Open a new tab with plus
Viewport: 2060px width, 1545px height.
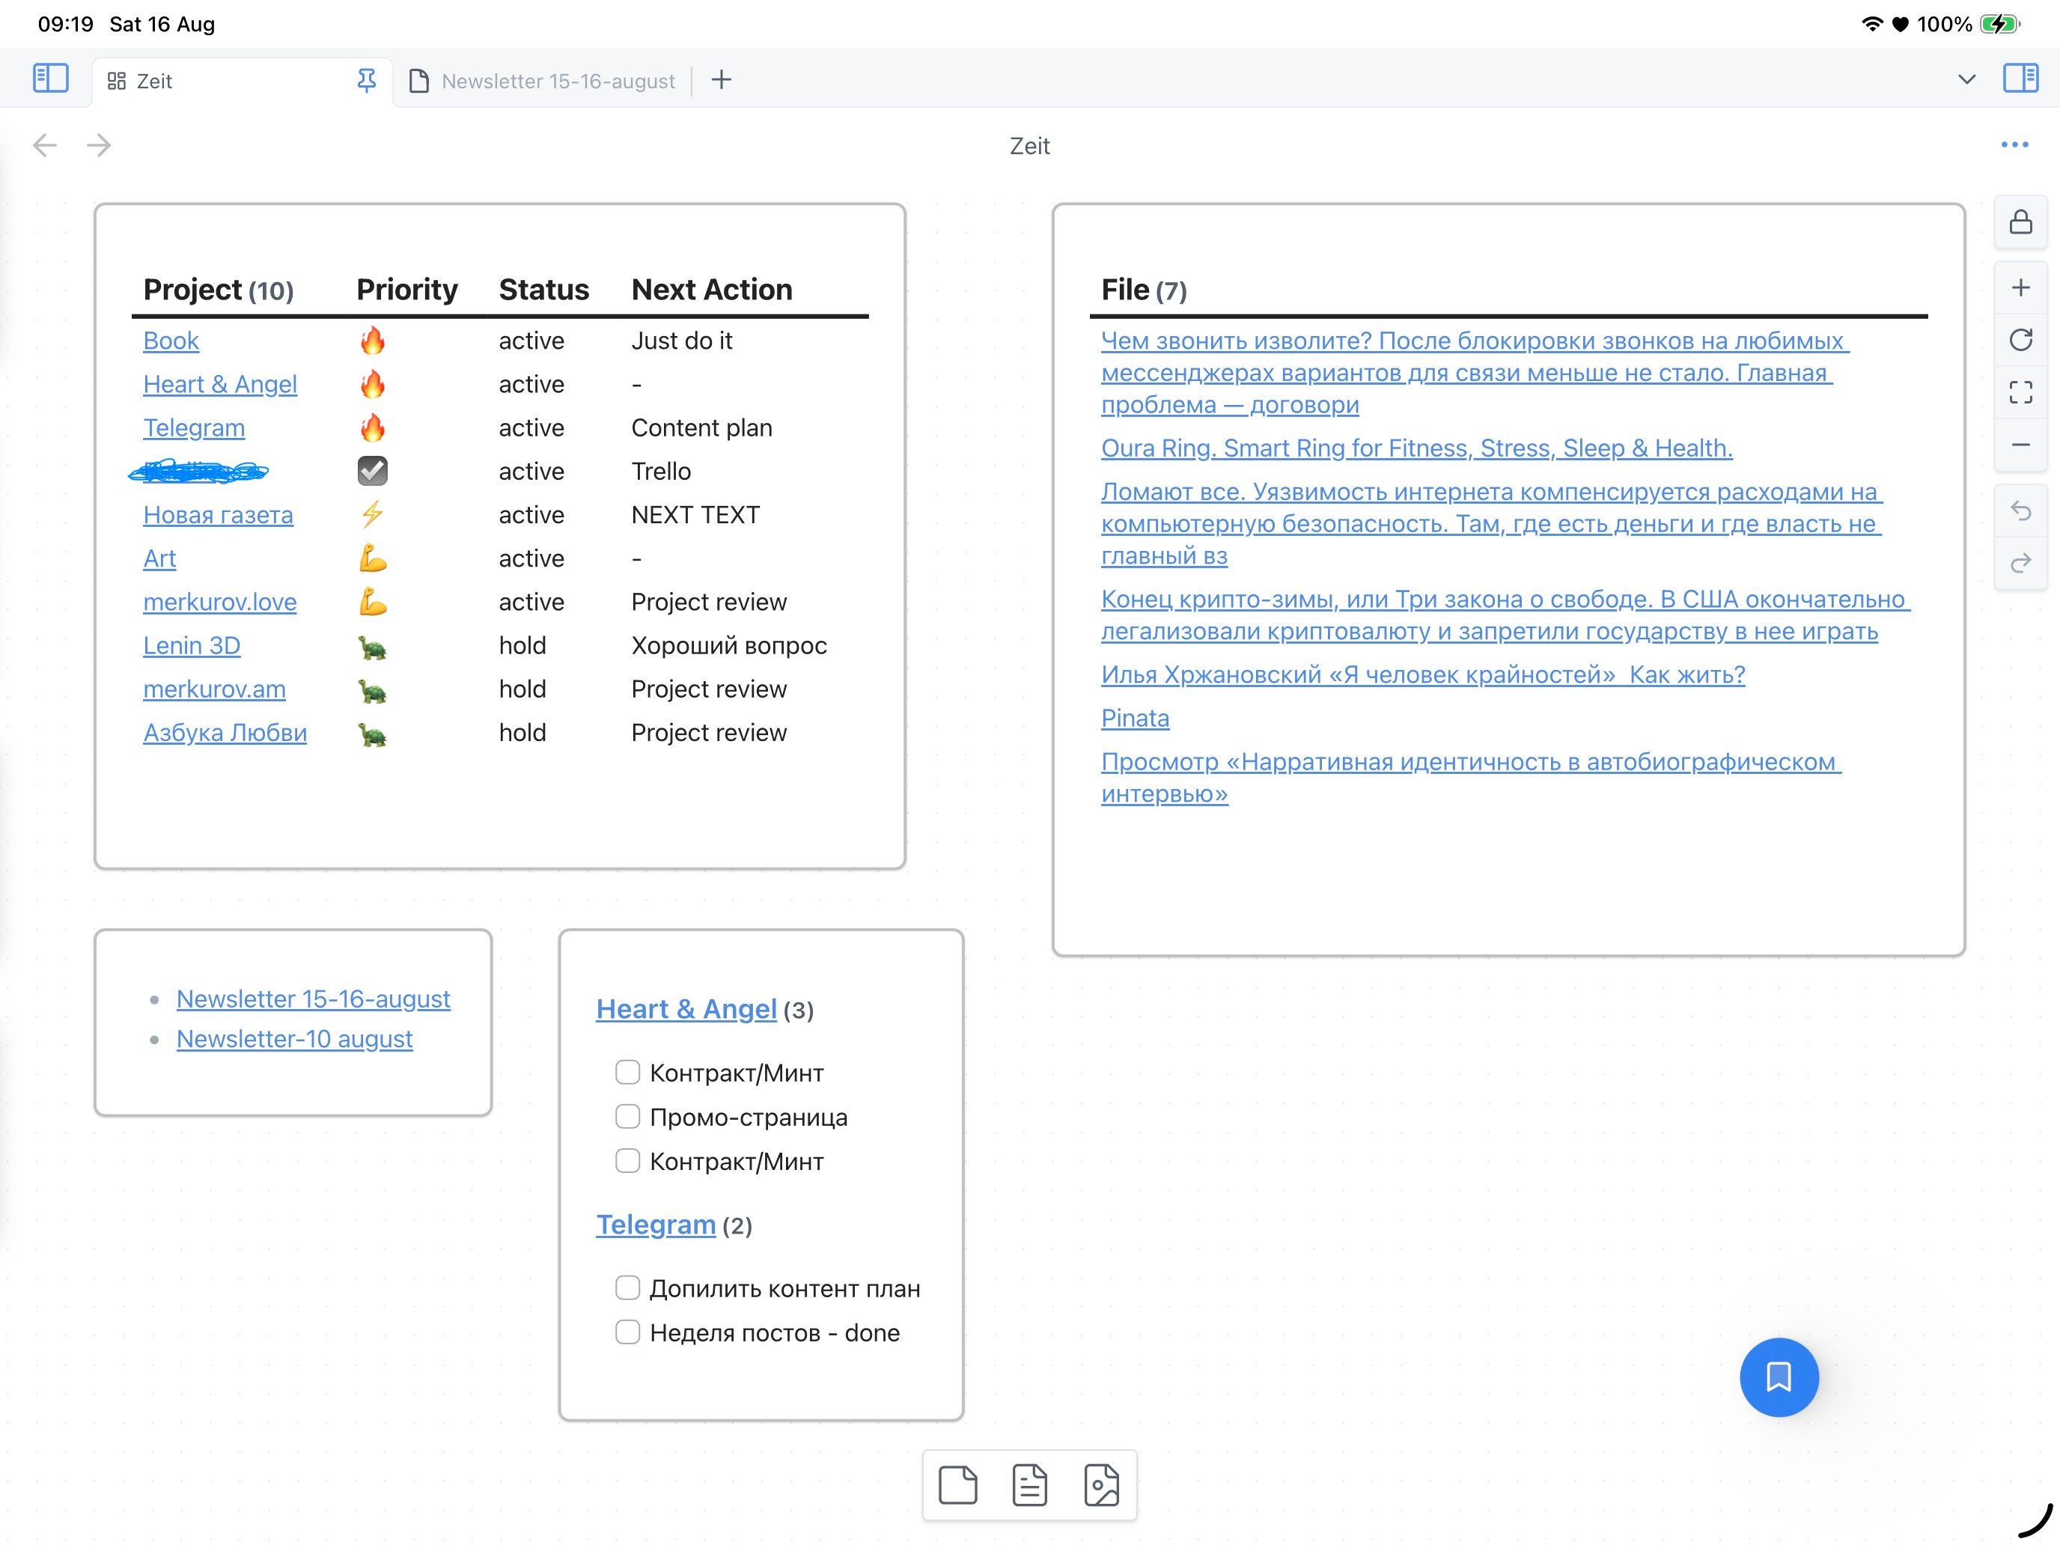[x=722, y=80]
